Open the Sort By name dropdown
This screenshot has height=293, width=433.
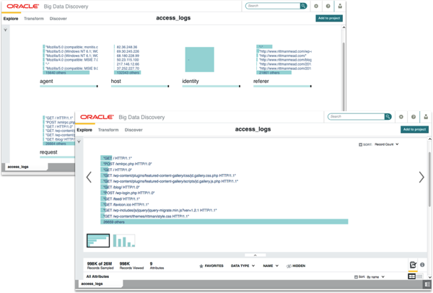(375, 276)
